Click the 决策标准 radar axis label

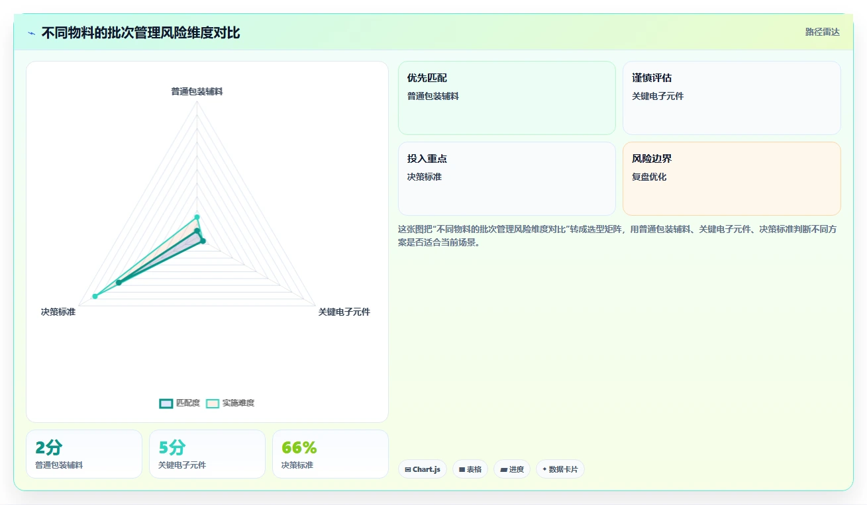coord(58,311)
